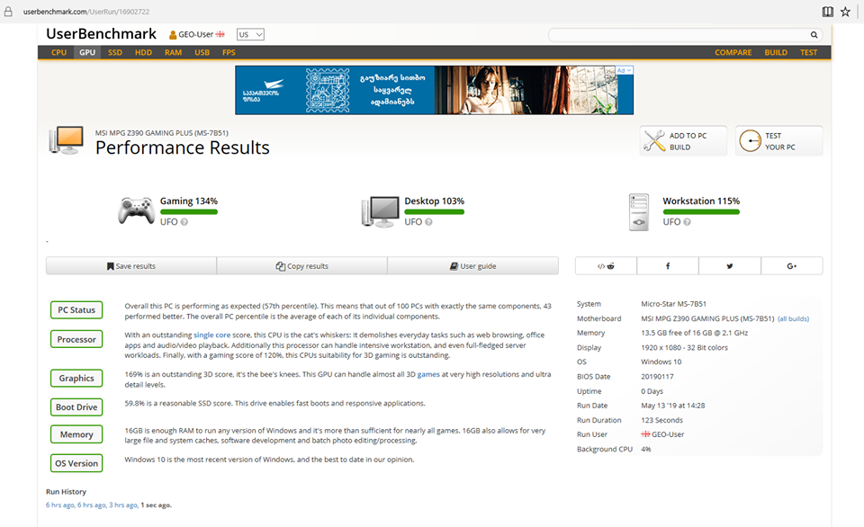864x527 pixels.
Task: Open the GPU tab
Action: pos(87,52)
